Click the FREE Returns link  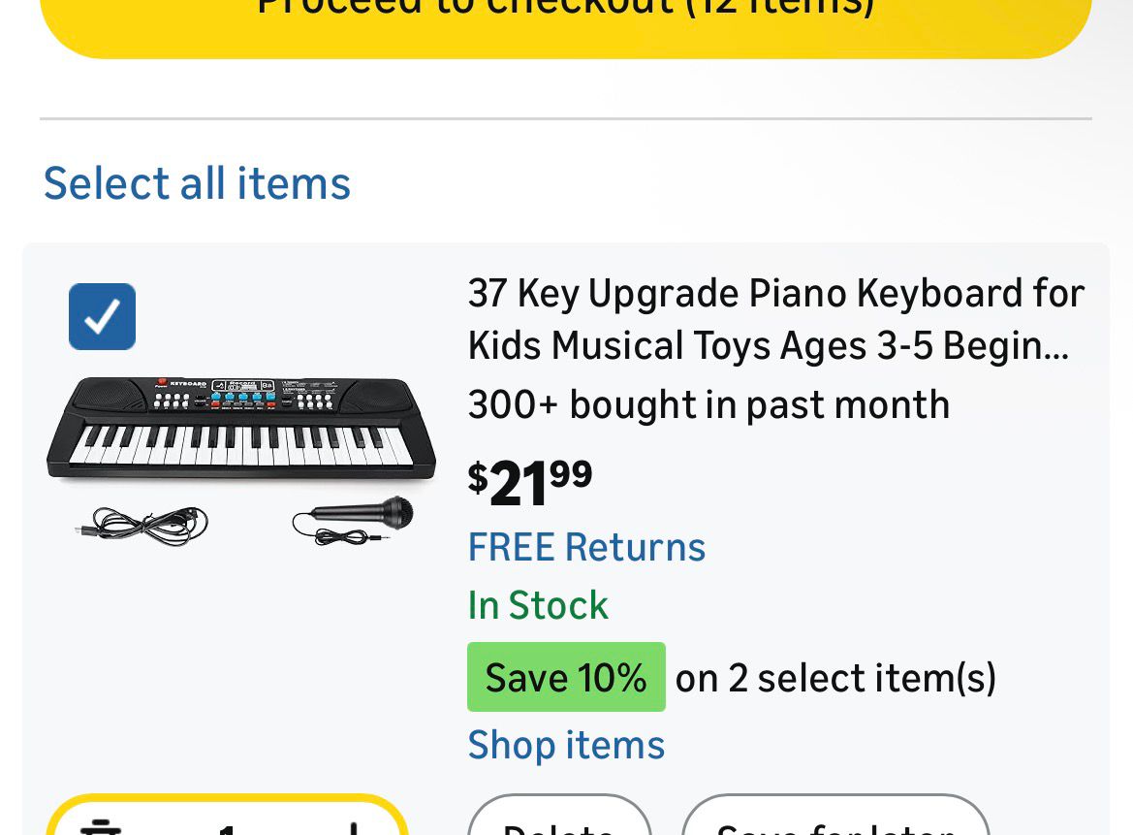[x=586, y=547]
